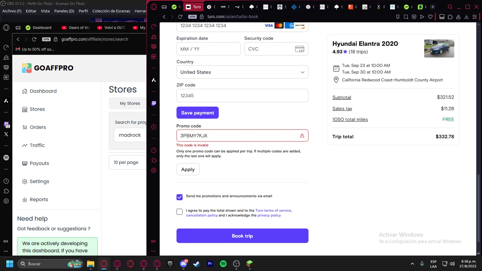Click the promo code warning icon
The height and width of the screenshot is (271, 482).
point(302,135)
